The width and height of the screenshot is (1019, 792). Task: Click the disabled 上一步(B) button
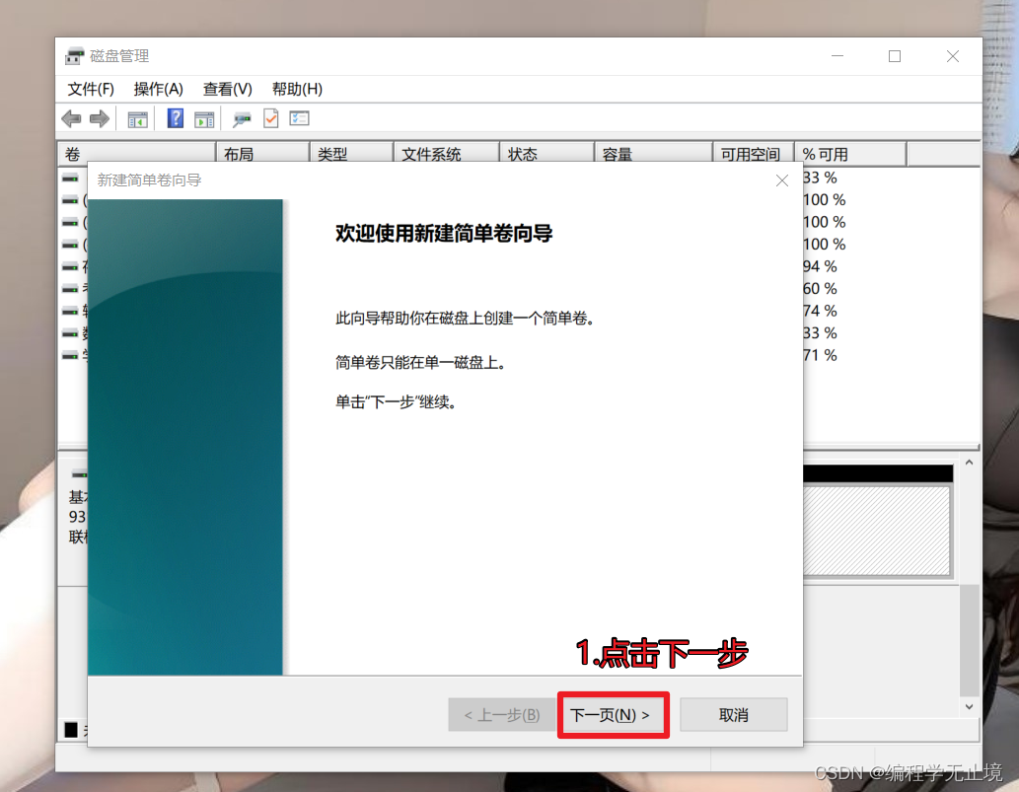point(502,715)
